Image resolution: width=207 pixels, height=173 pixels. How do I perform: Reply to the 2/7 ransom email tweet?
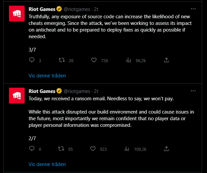32,149
